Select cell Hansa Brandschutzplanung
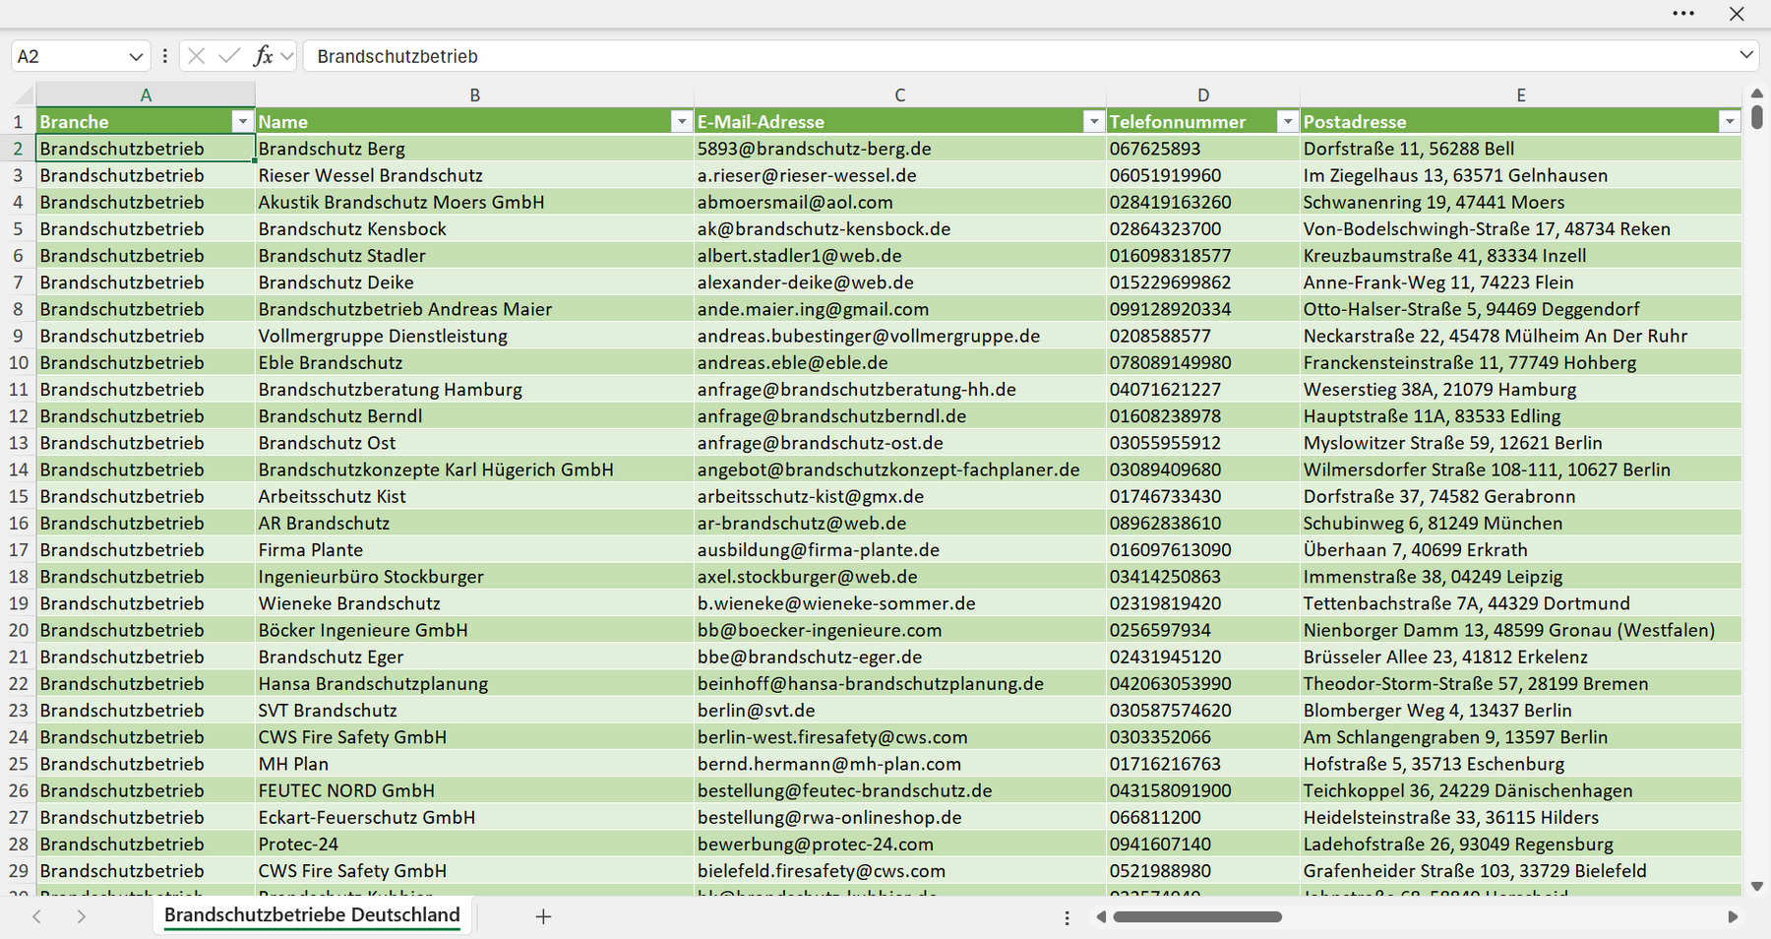 coord(474,683)
